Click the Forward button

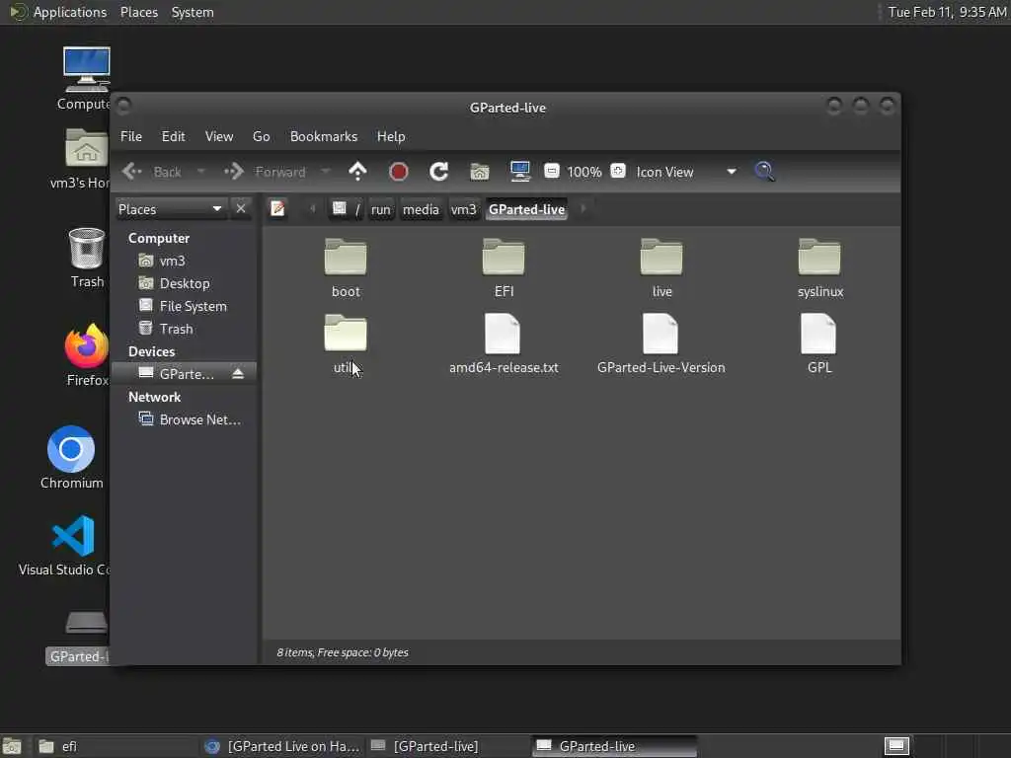(265, 172)
